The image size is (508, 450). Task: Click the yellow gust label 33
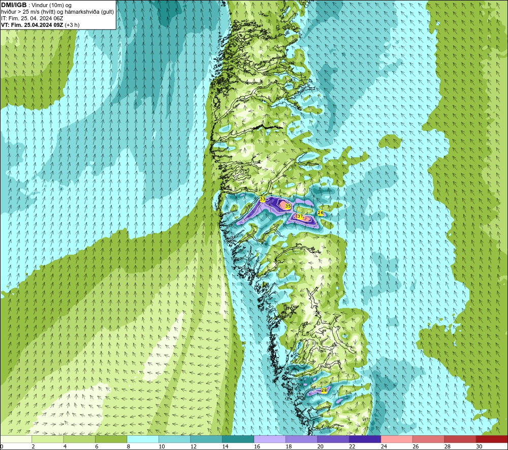(x=263, y=199)
